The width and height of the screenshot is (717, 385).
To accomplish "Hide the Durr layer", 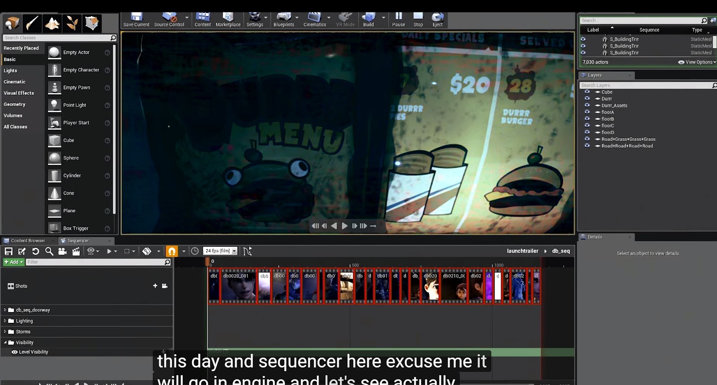I will [587, 98].
